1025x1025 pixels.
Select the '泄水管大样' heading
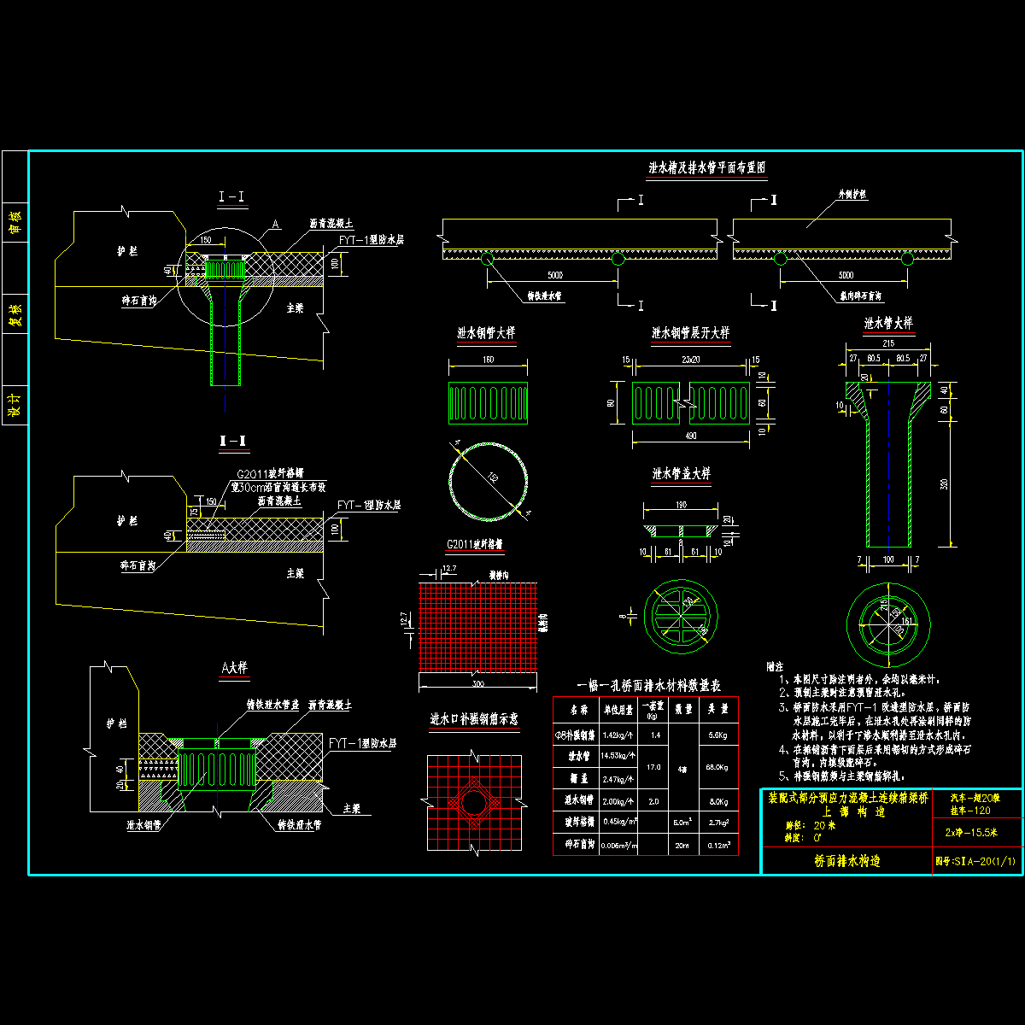pyautogui.click(x=888, y=324)
